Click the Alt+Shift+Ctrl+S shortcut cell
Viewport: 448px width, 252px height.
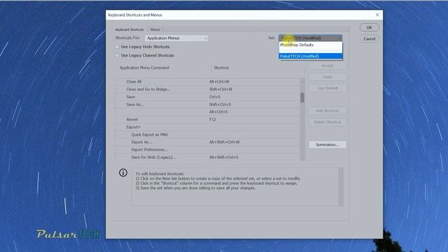point(224,157)
